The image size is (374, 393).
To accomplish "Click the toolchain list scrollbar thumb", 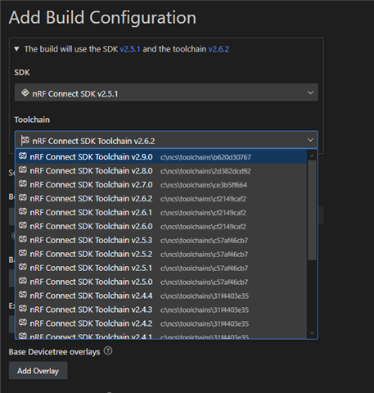I will coord(312,210).
